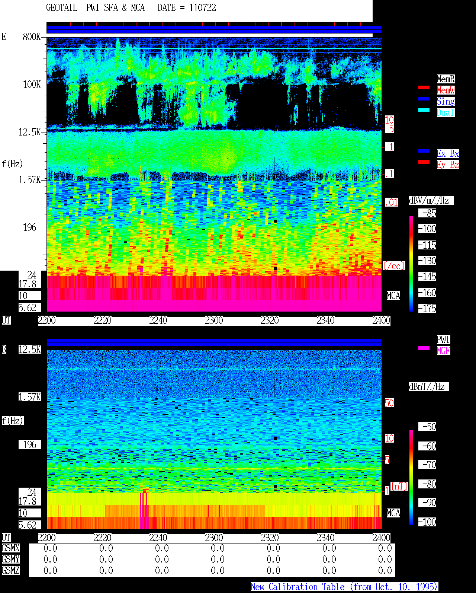The height and width of the screenshot is (593, 476).
Task: Click the dBnT color scale bar
Action: click(411, 478)
